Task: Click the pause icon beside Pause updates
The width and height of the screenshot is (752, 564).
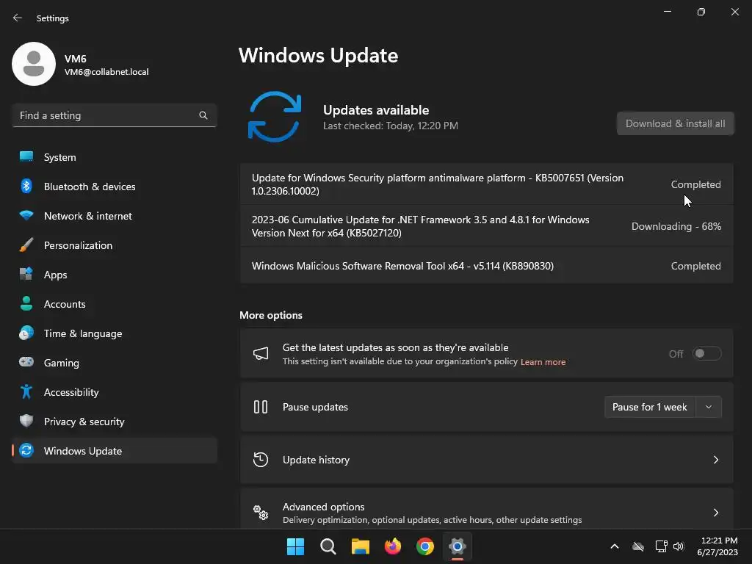Action: (261, 407)
